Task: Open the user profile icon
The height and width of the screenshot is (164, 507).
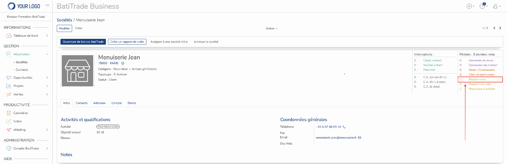Action: (495, 6)
